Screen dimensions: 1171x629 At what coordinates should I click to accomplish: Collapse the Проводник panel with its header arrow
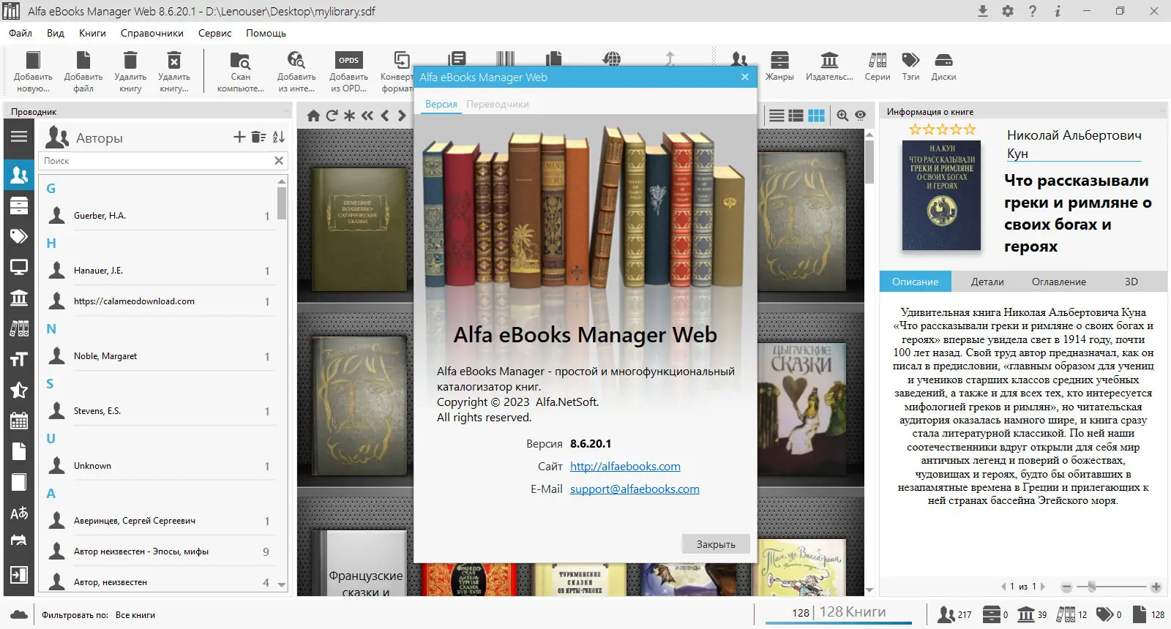pyautogui.click(x=286, y=111)
